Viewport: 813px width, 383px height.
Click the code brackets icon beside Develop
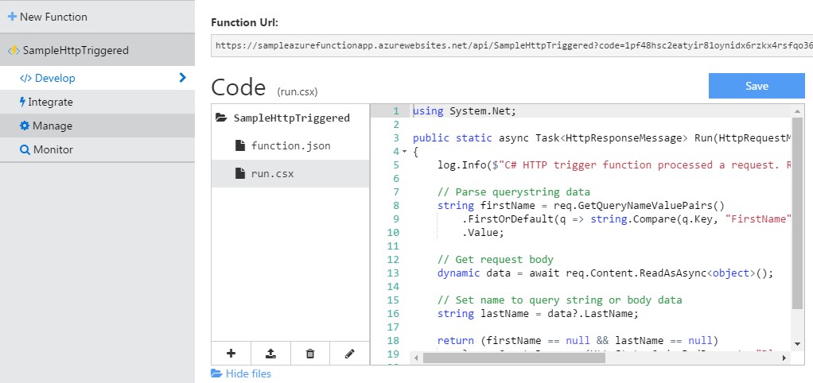pos(26,78)
